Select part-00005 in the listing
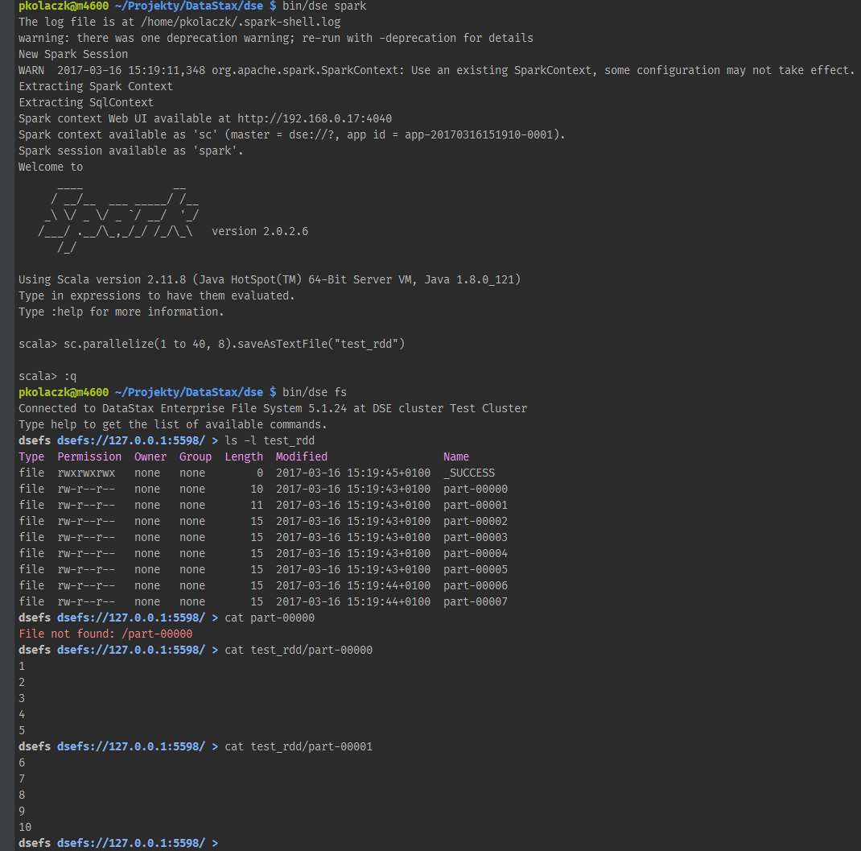 pos(476,569)
